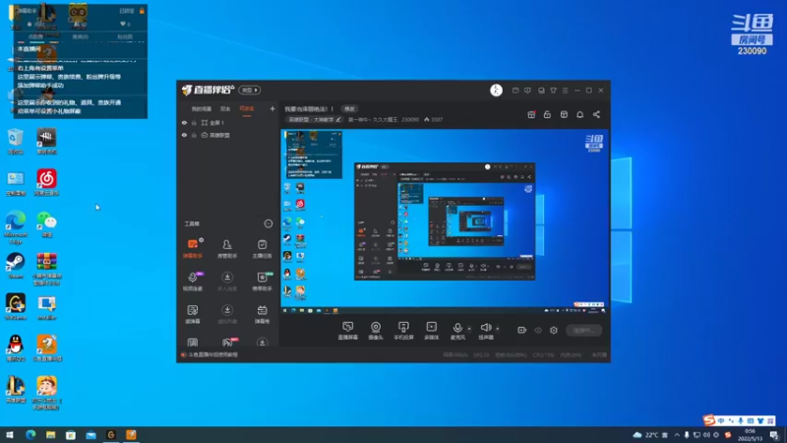787x443 pixels.
Task: Open the layout panel icon in header
Action: click(x=564, y=114)
